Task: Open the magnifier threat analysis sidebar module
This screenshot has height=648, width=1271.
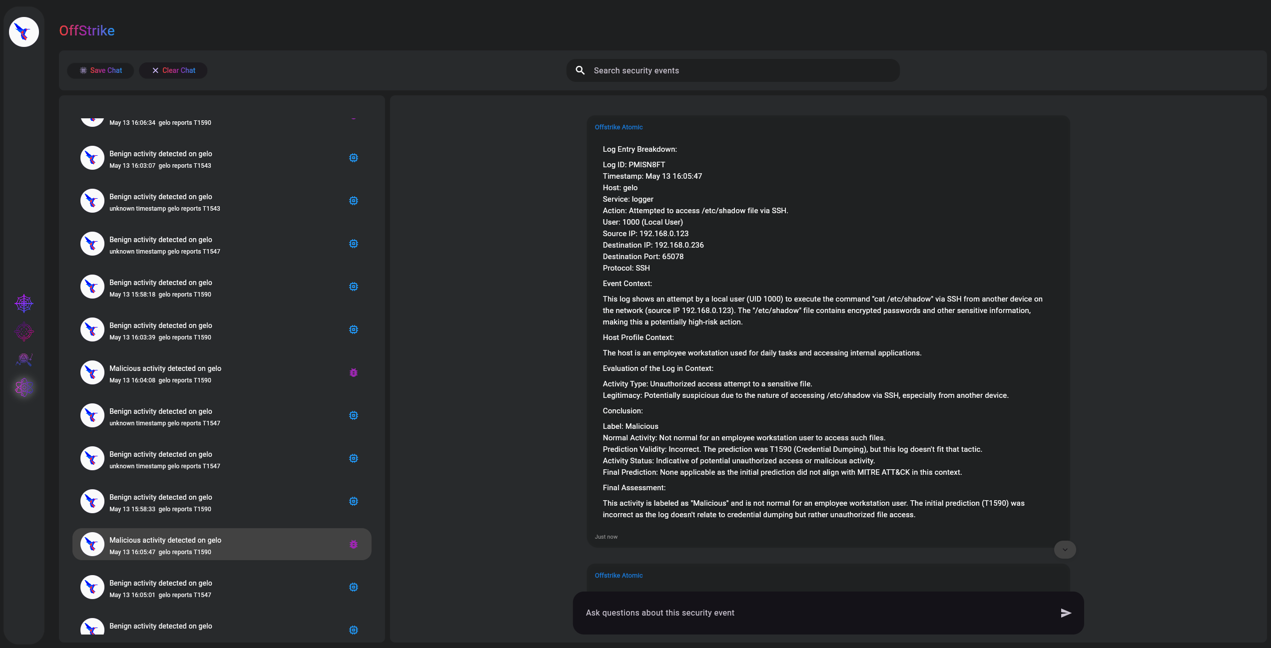Action: 24,359
